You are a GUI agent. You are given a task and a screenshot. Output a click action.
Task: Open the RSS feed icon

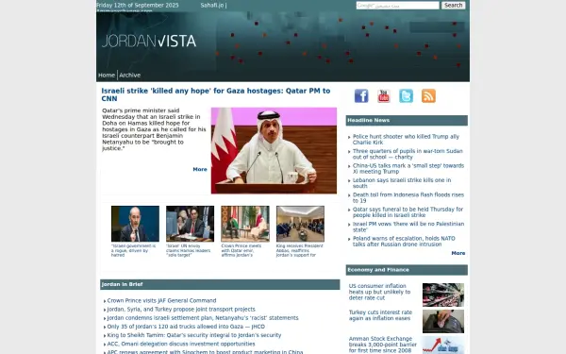428,96
